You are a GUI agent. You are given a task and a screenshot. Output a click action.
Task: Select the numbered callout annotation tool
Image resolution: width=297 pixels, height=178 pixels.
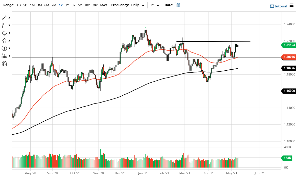click(x=5, y=48)
